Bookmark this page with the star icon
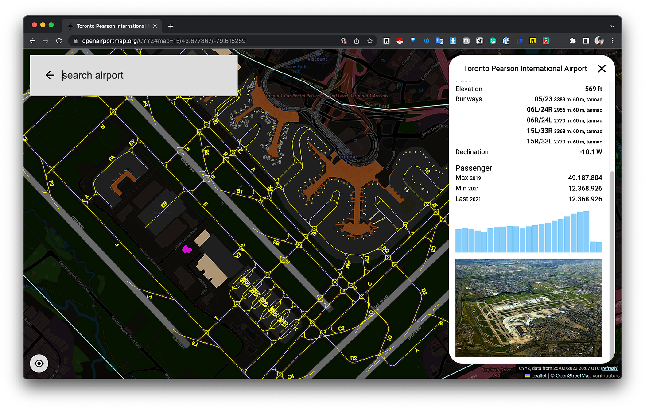Screen dimensions: 645x410 coord(369,41)
